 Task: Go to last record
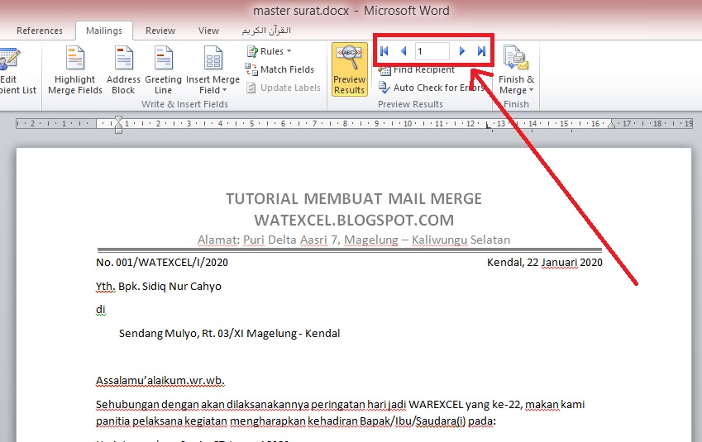tap(481, 51)
